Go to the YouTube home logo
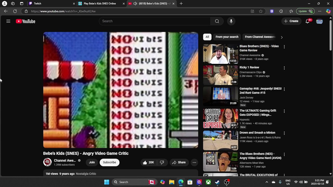Screen dimensions: 333x187 pyautogui.click(x=25, y=21)
